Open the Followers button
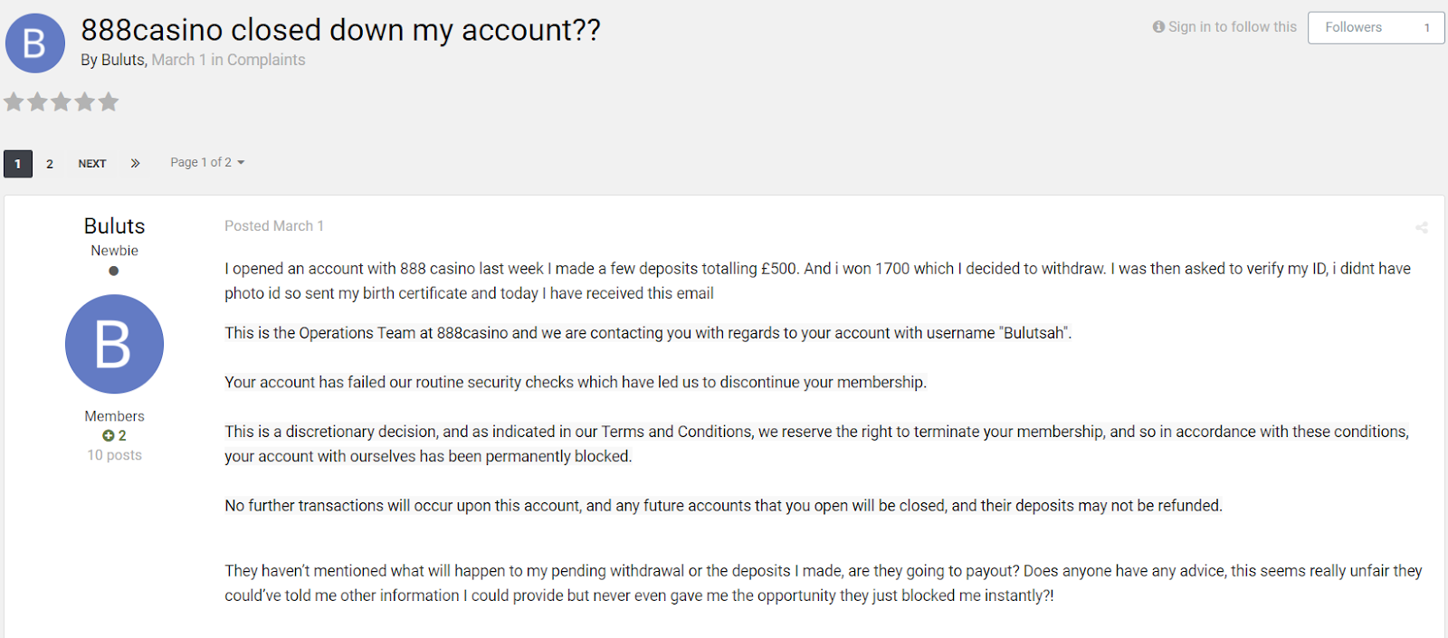The image size is (1448, 638). (x=1375, y=27)
